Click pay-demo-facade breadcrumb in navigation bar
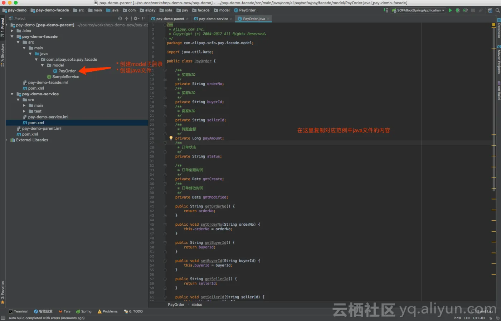This screenshot has height=321, width=501. coord(50,10)
